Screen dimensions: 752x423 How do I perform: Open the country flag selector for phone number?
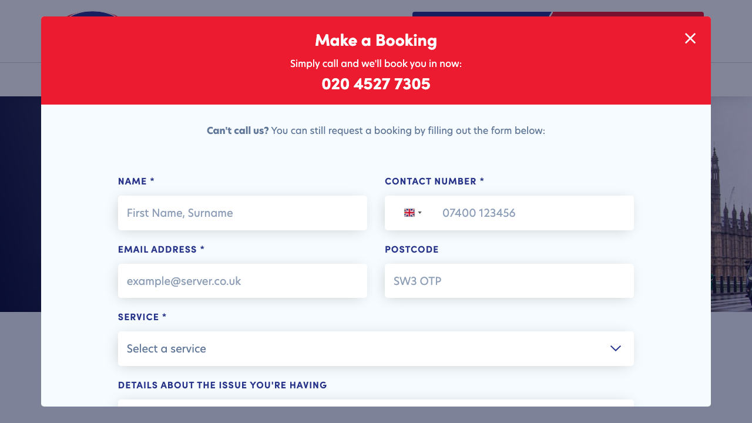click(413, 213)
